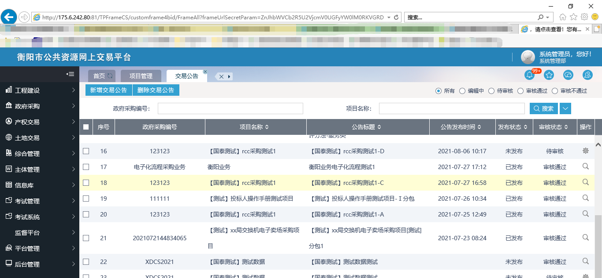Open the advanced search dropdown next to 搜索
This screenshot has width=602, height=278.
[x=565, y=108]
